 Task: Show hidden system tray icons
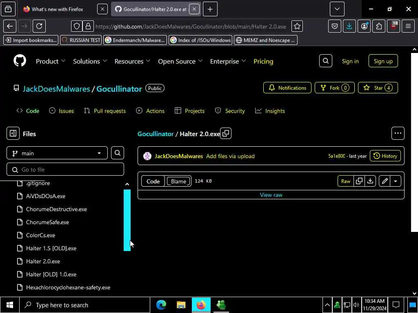coord(327,305)
